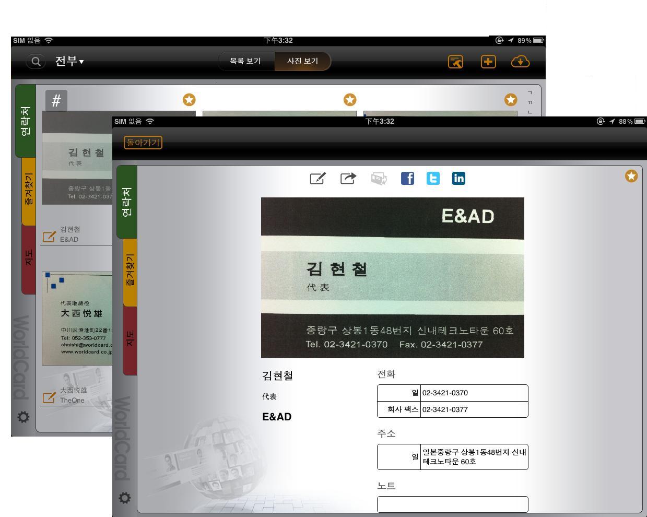The height and width of the screenshot is (517, 647).
Task: Expand the 전부 category dropdown
Action: [x=69, y=62]
